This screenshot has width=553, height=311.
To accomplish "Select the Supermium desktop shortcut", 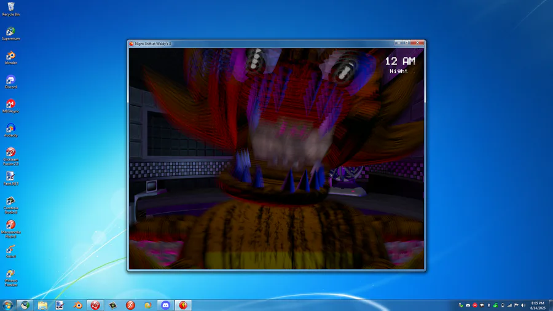I will (x=11, y=34).
